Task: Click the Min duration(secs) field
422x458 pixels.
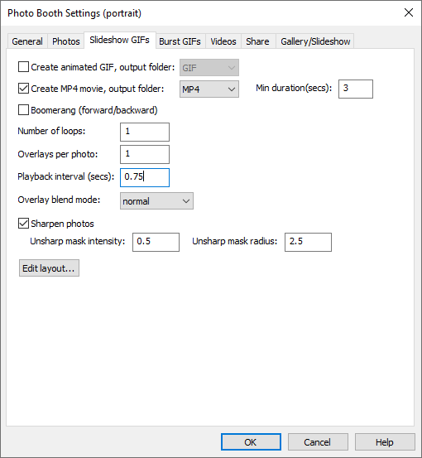Action: point(356,89)
